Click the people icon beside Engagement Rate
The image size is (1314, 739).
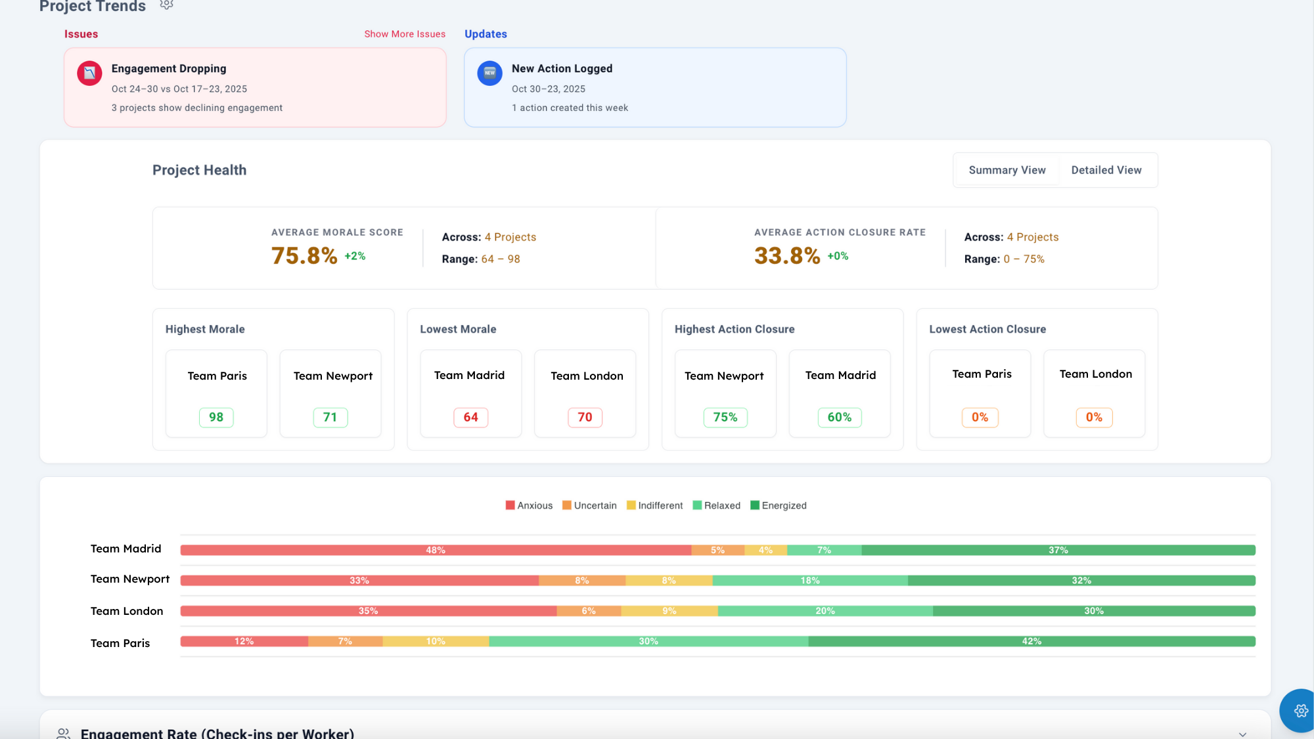(63, 733)
